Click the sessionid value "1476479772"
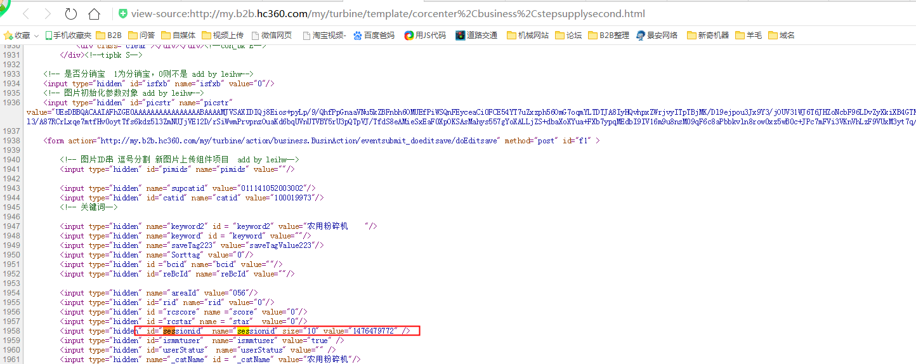 [374, 331]
